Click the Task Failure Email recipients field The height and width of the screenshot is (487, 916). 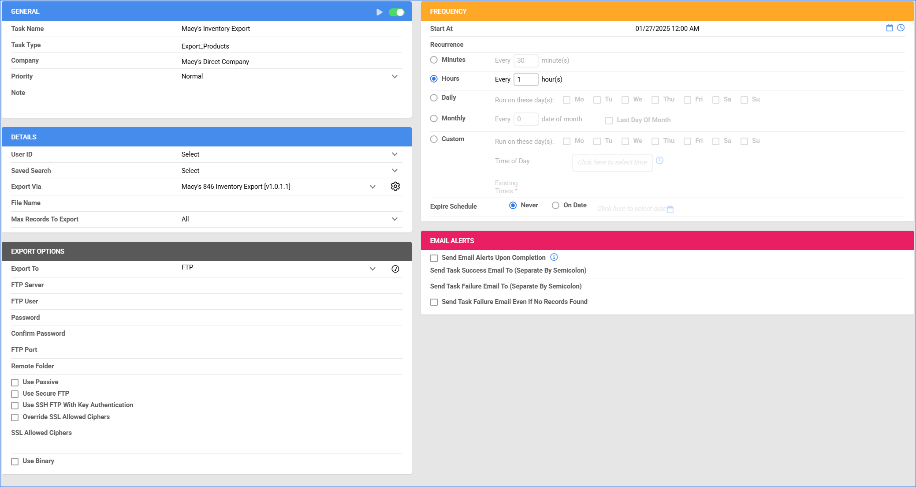pos(746,286)
